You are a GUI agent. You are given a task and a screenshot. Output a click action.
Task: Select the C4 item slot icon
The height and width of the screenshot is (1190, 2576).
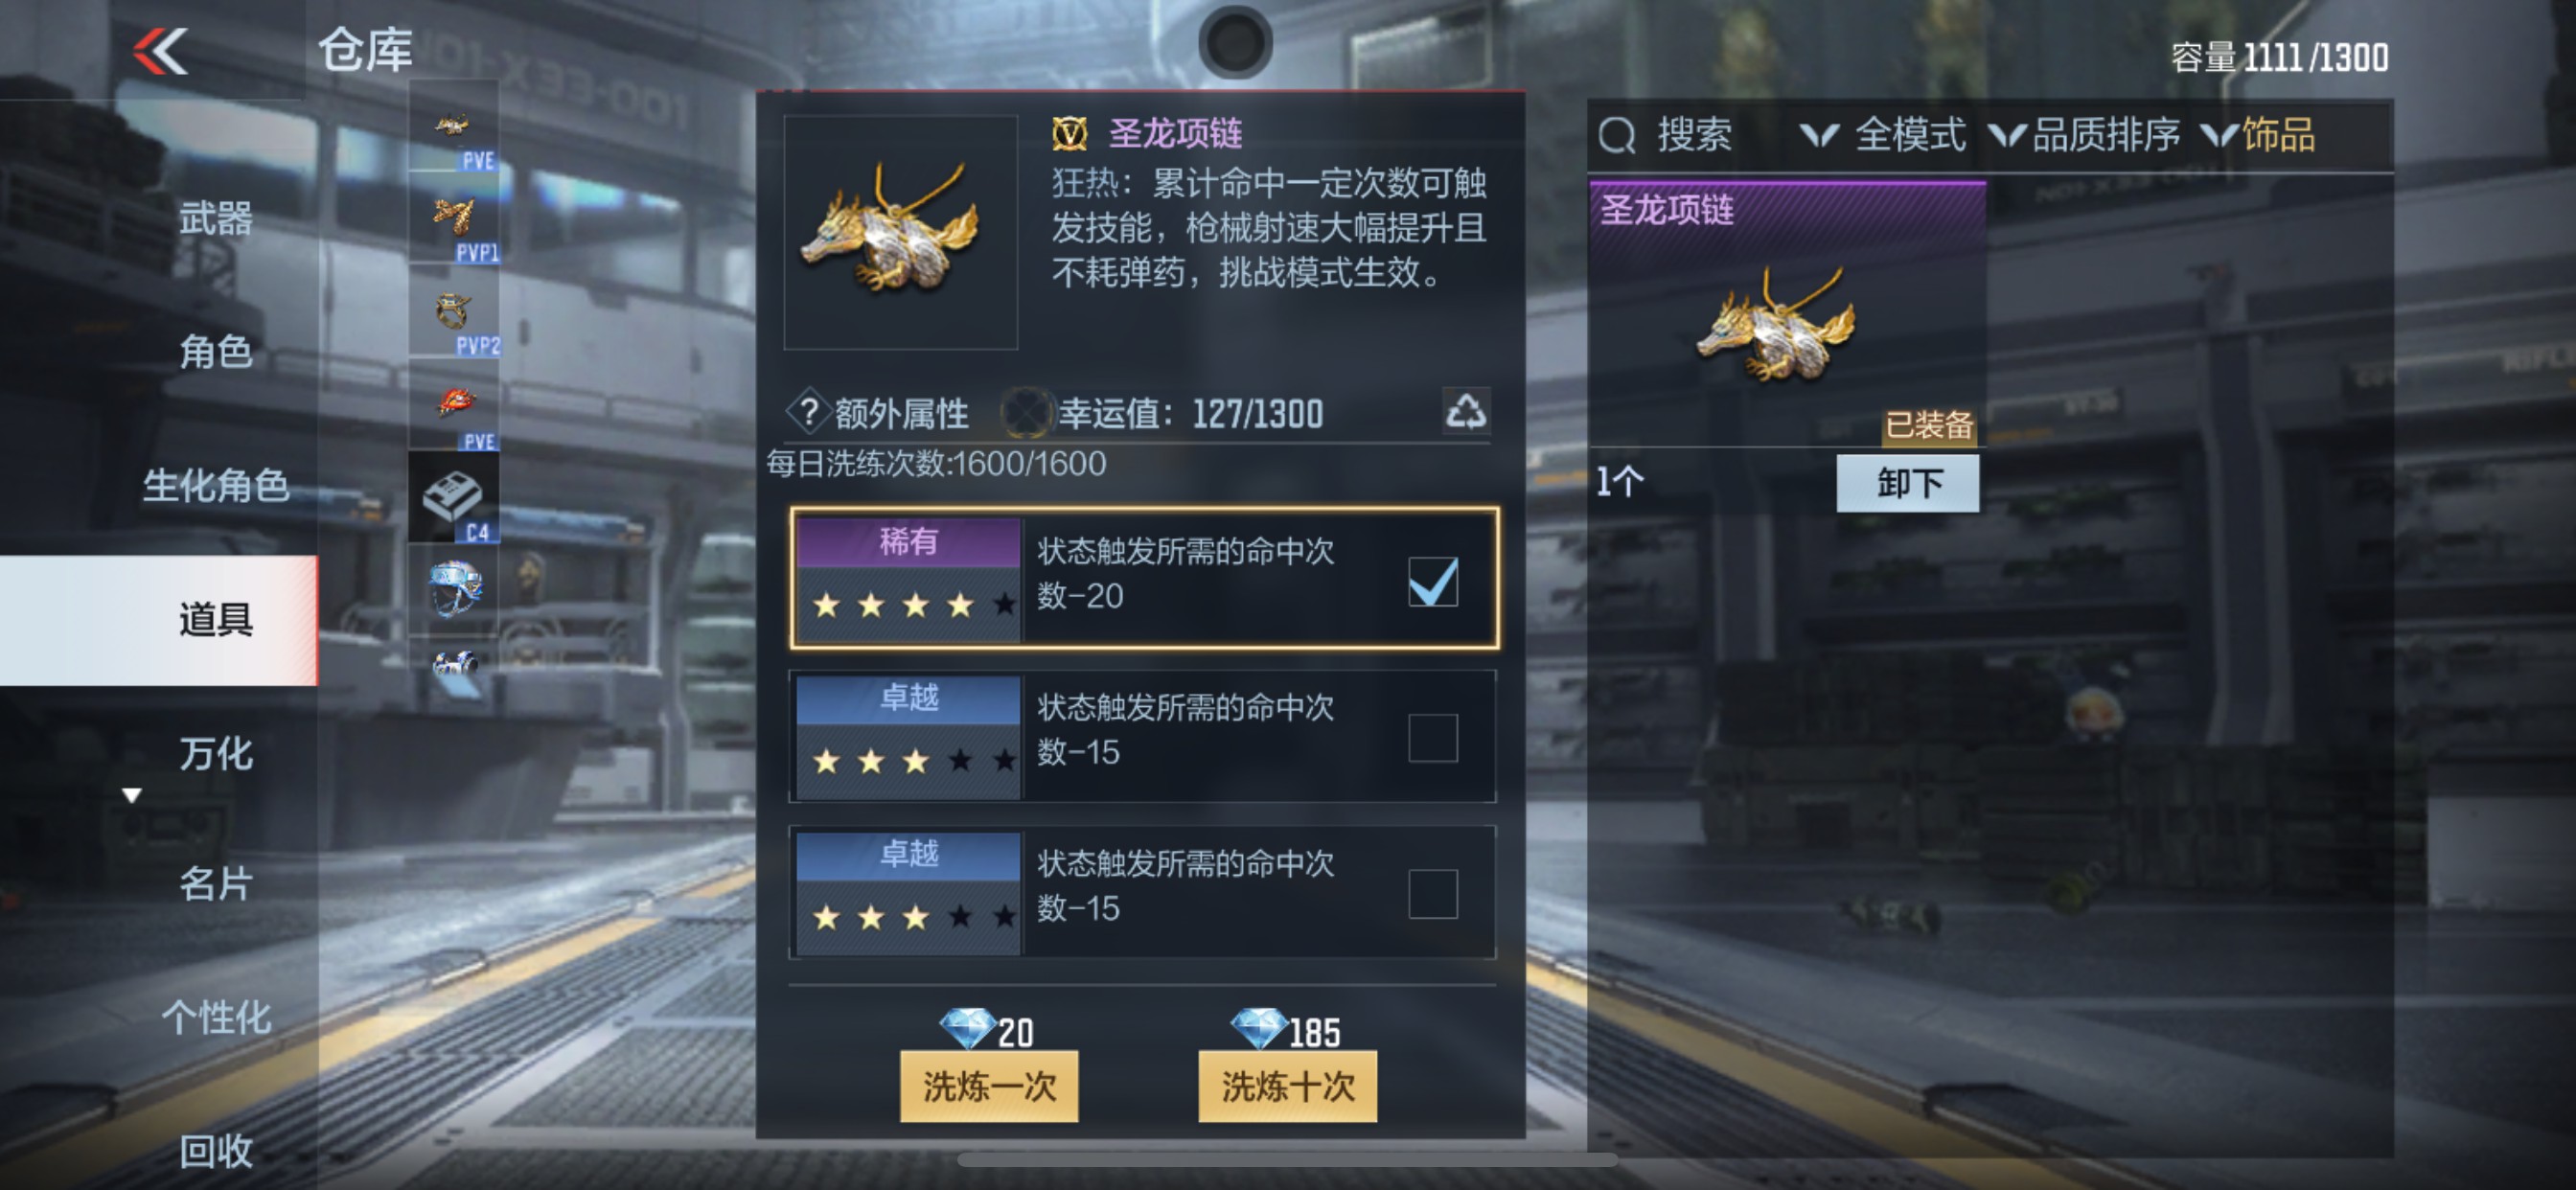point(454,498)
